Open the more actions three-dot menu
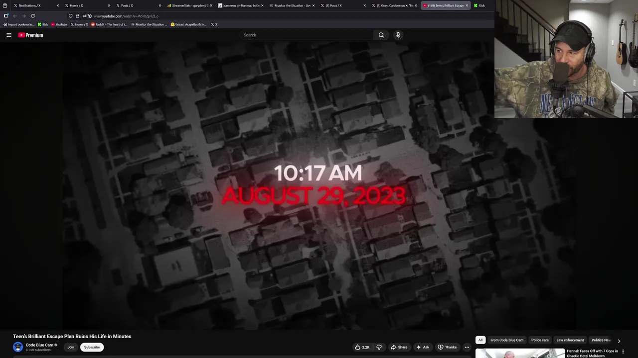The height and width of the screenshot is (358, 638). [x=467, y=347]
